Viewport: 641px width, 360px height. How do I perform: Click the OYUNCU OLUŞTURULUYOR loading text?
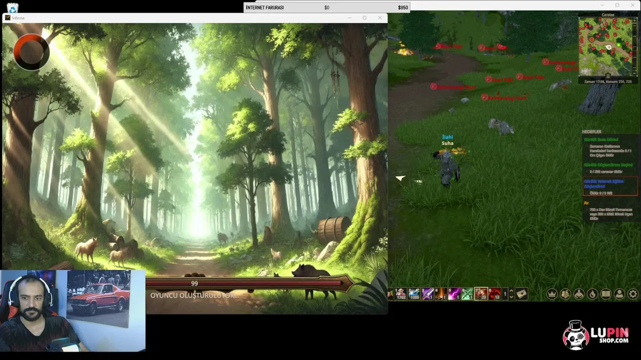pyautogui.click(x=195, y=295)
